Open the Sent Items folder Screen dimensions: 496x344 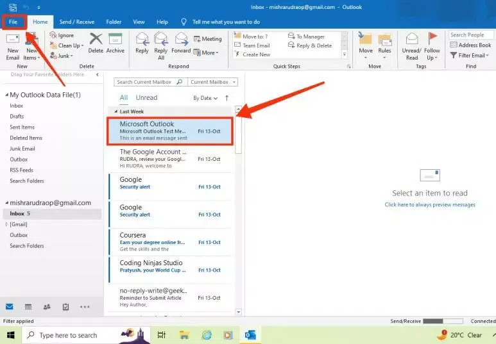tap(22, 127)
